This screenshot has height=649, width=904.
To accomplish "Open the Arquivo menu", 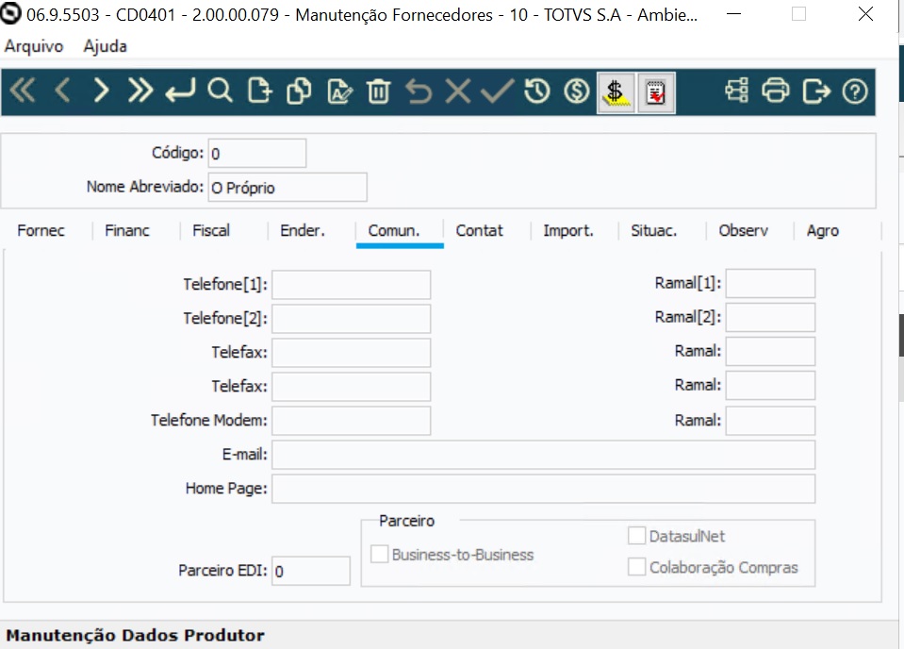I will [x=34, y=46].
